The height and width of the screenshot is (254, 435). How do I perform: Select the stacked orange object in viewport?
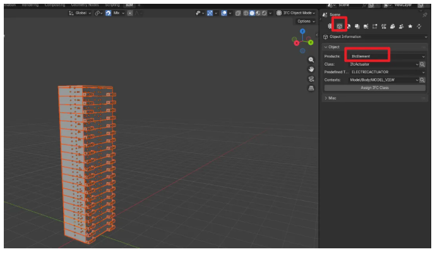[x=86, y=164]
